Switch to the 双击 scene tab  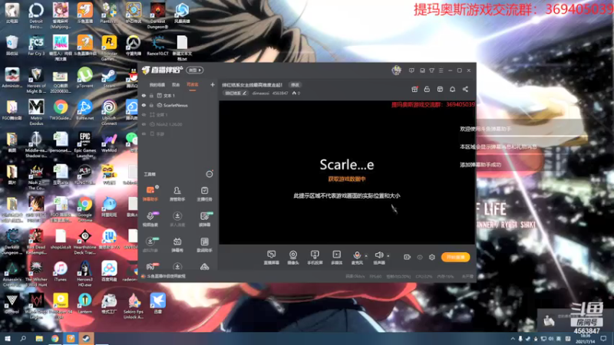(176, 84)
